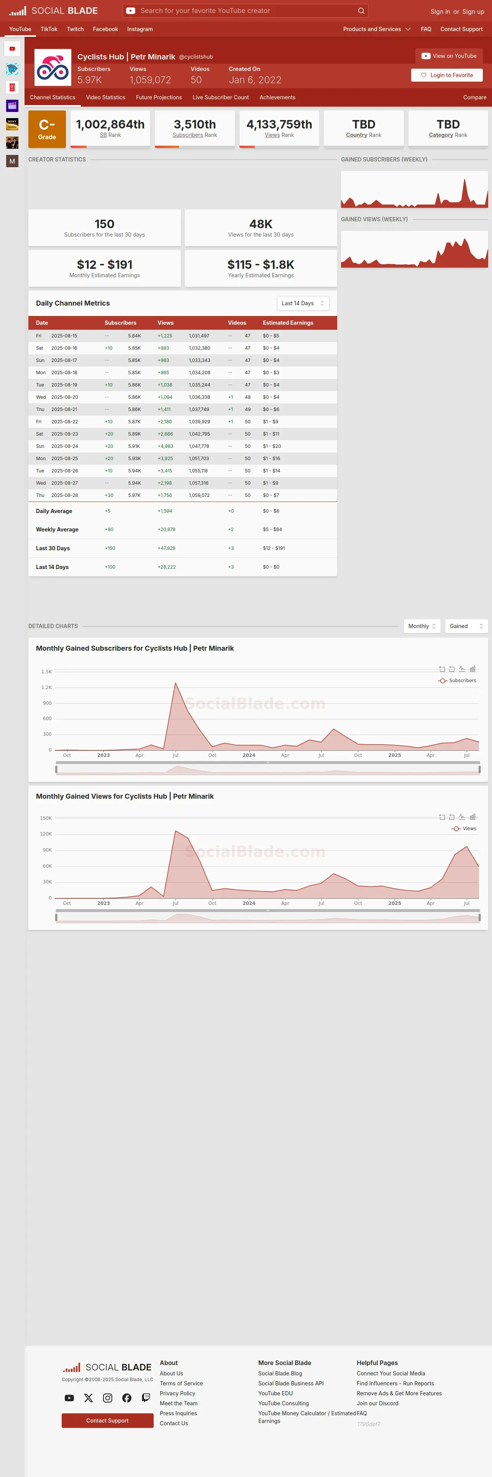Open the footer Twitch icon
This screenshot has height=1477, width=492.
click(x=146, y=1398)
